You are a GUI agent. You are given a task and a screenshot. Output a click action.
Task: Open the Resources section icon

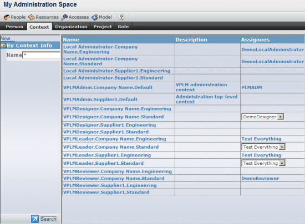(x=31, y=17)
